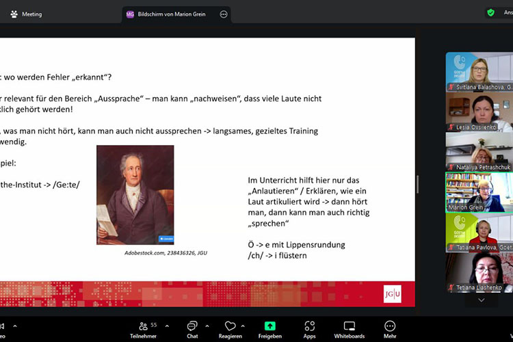513x342 pixels.
Task: Select Svitlana Balashova's video tile
Action: [479, 72]
